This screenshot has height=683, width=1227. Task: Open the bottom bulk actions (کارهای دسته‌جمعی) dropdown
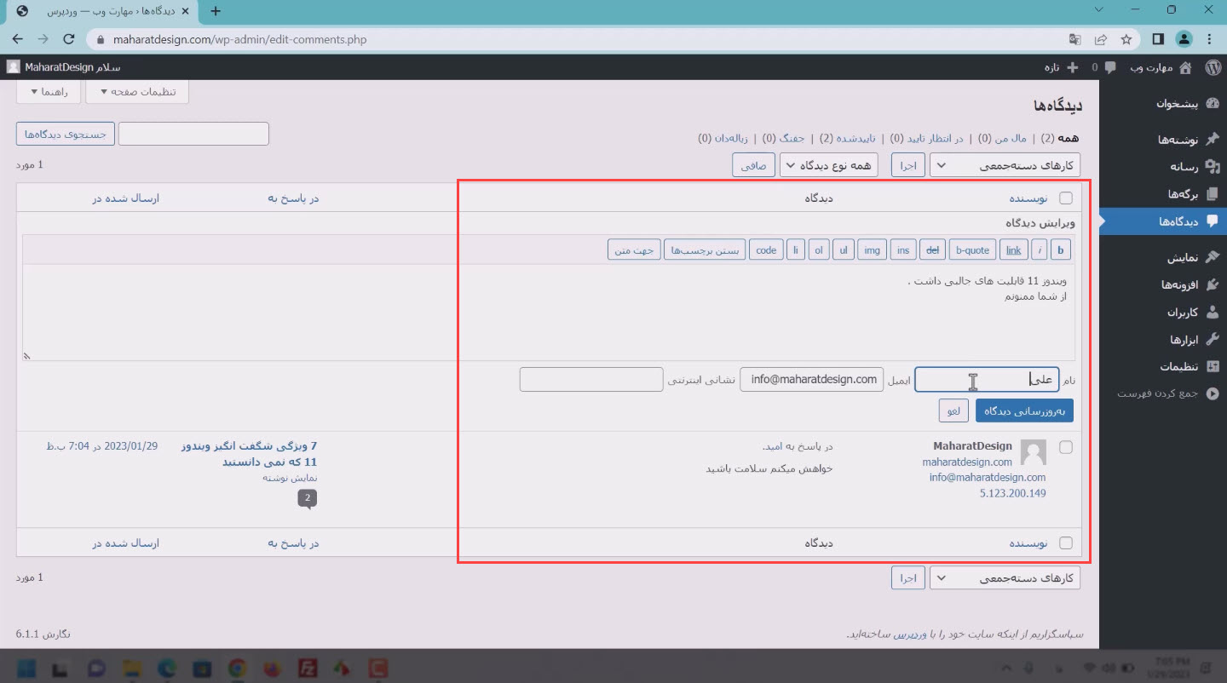tap(1005, 578)
